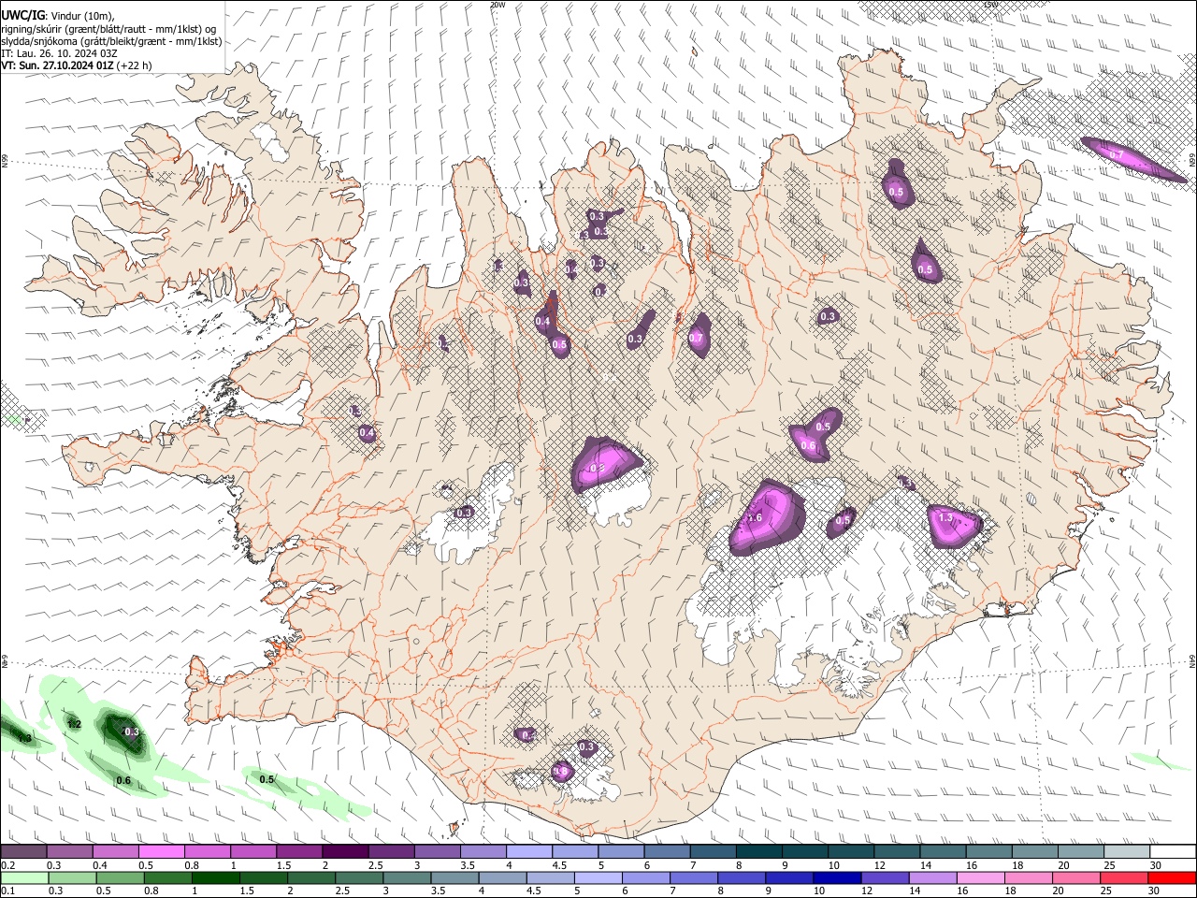
Task: Select the navy blue swatch between 10 and 12, lower legend
Action: tap(836, 877)
